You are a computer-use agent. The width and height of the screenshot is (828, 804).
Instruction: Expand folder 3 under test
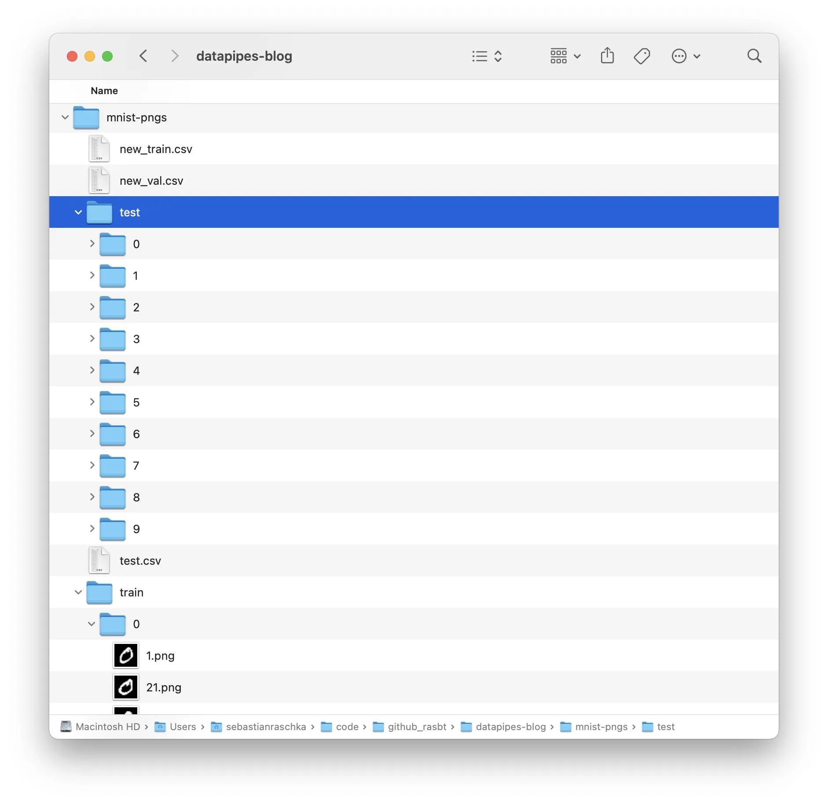click(x=92, y=339)
